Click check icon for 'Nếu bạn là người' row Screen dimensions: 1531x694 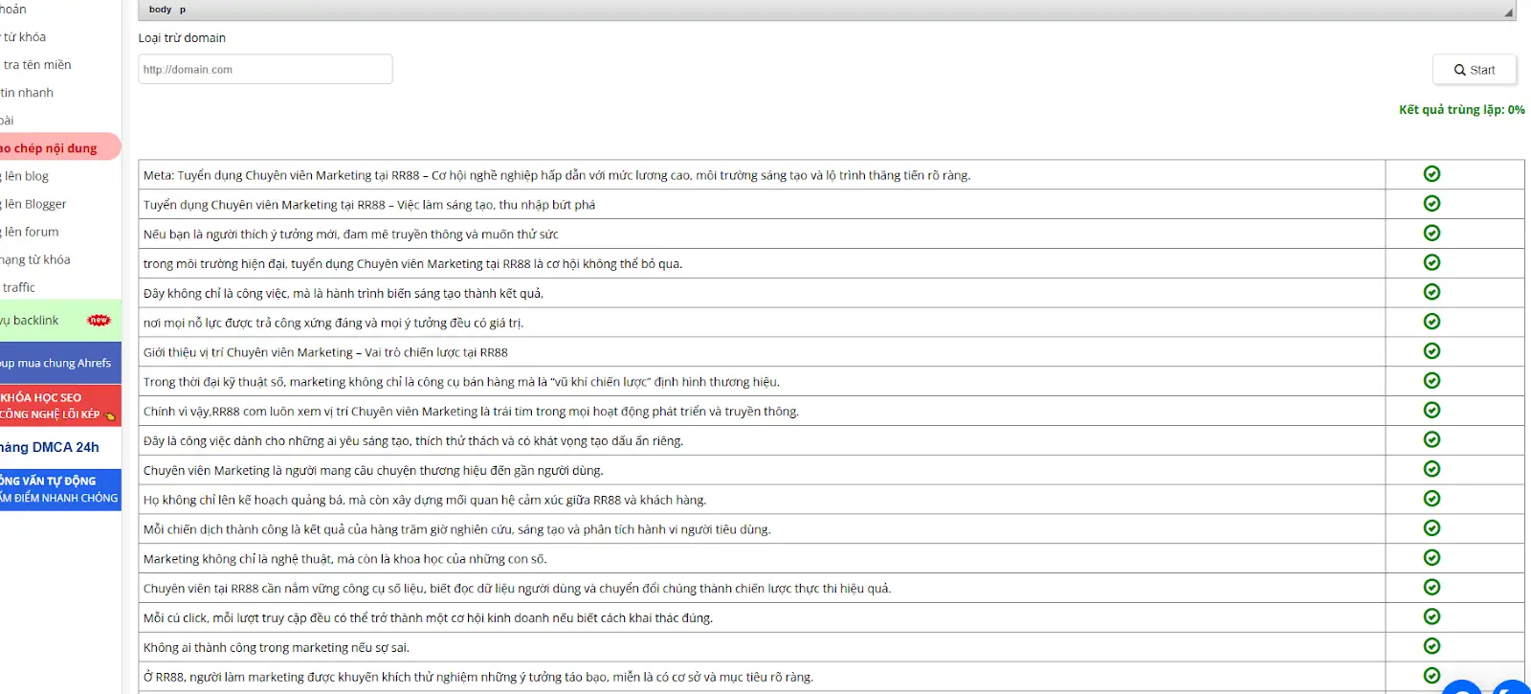(1431, 234)
